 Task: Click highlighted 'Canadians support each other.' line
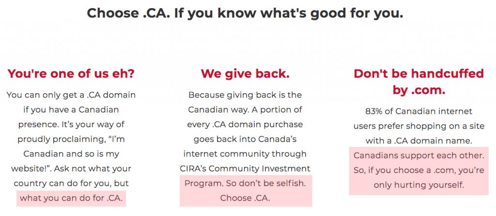[x=419, y=156]
